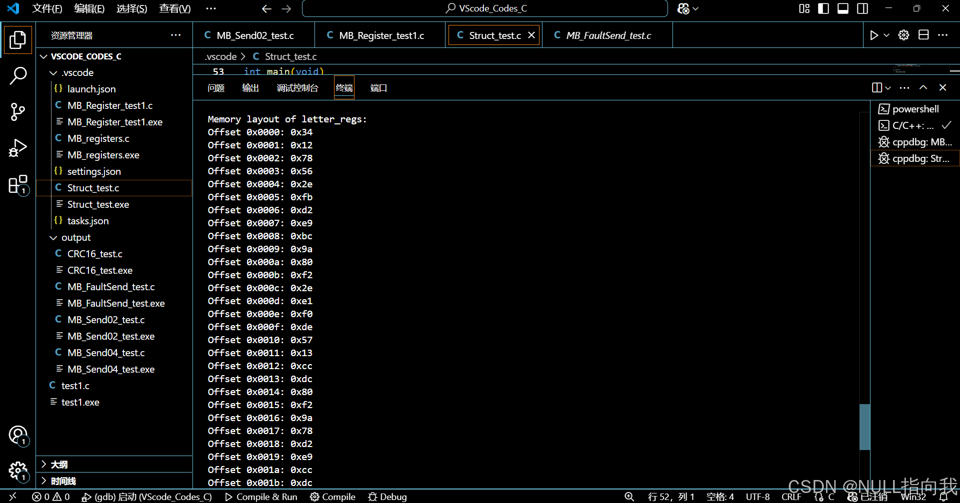Toggle the bottom panel visibility
Image resolution: width=960 pixels, height=503 pixels.
click(843, 8)
